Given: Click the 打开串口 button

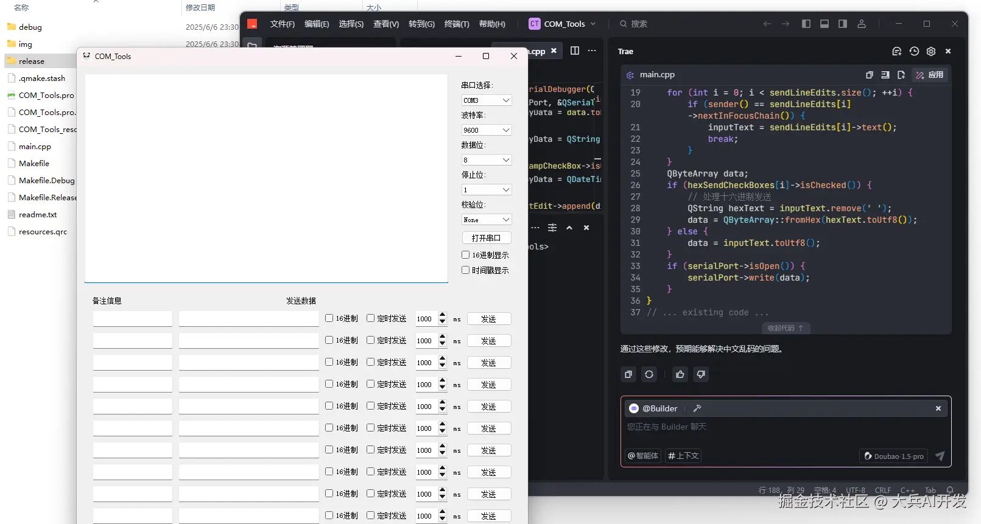Looking at the screenshot, I should point(487,238).
